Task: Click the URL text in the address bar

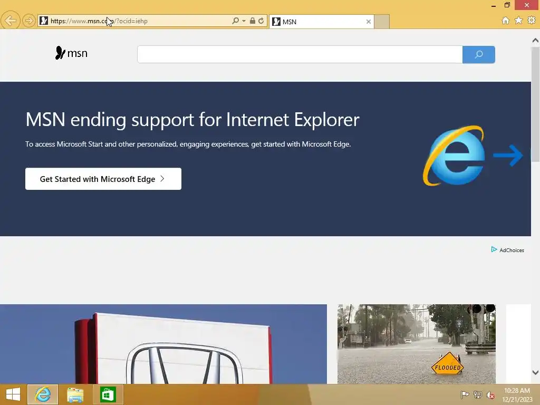Action: coord(99,21)
